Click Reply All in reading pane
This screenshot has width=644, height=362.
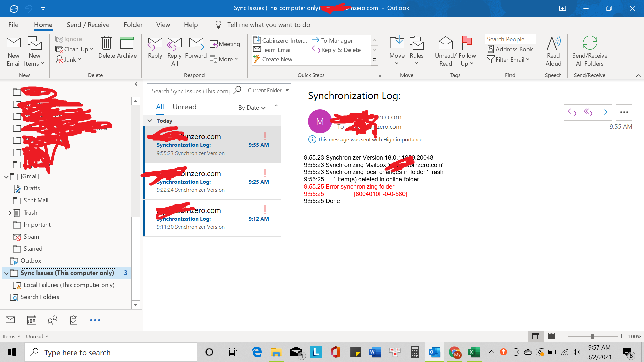(588, 112)
